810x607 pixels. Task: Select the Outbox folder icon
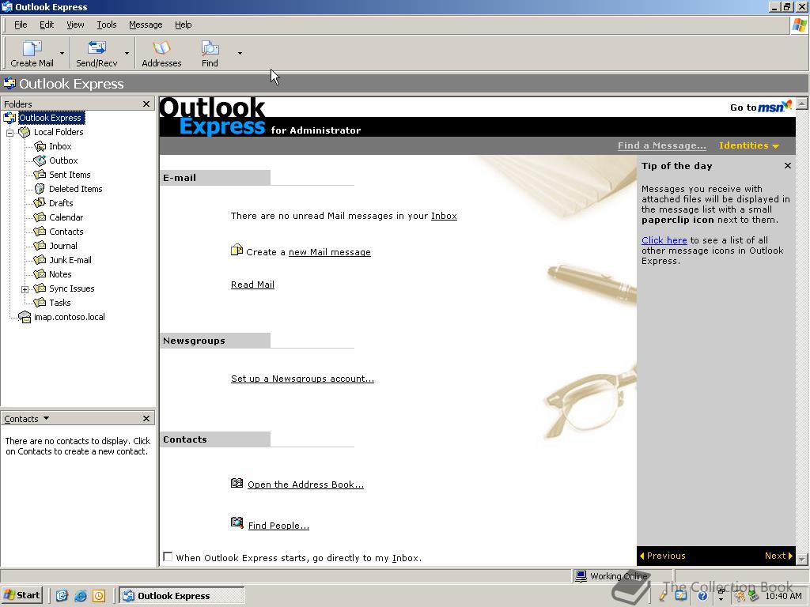(x=40, y=160)
